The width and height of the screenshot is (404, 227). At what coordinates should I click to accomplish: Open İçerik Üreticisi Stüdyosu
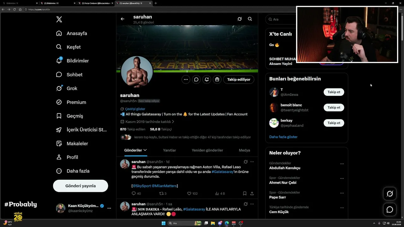click(x=81, y=130)
